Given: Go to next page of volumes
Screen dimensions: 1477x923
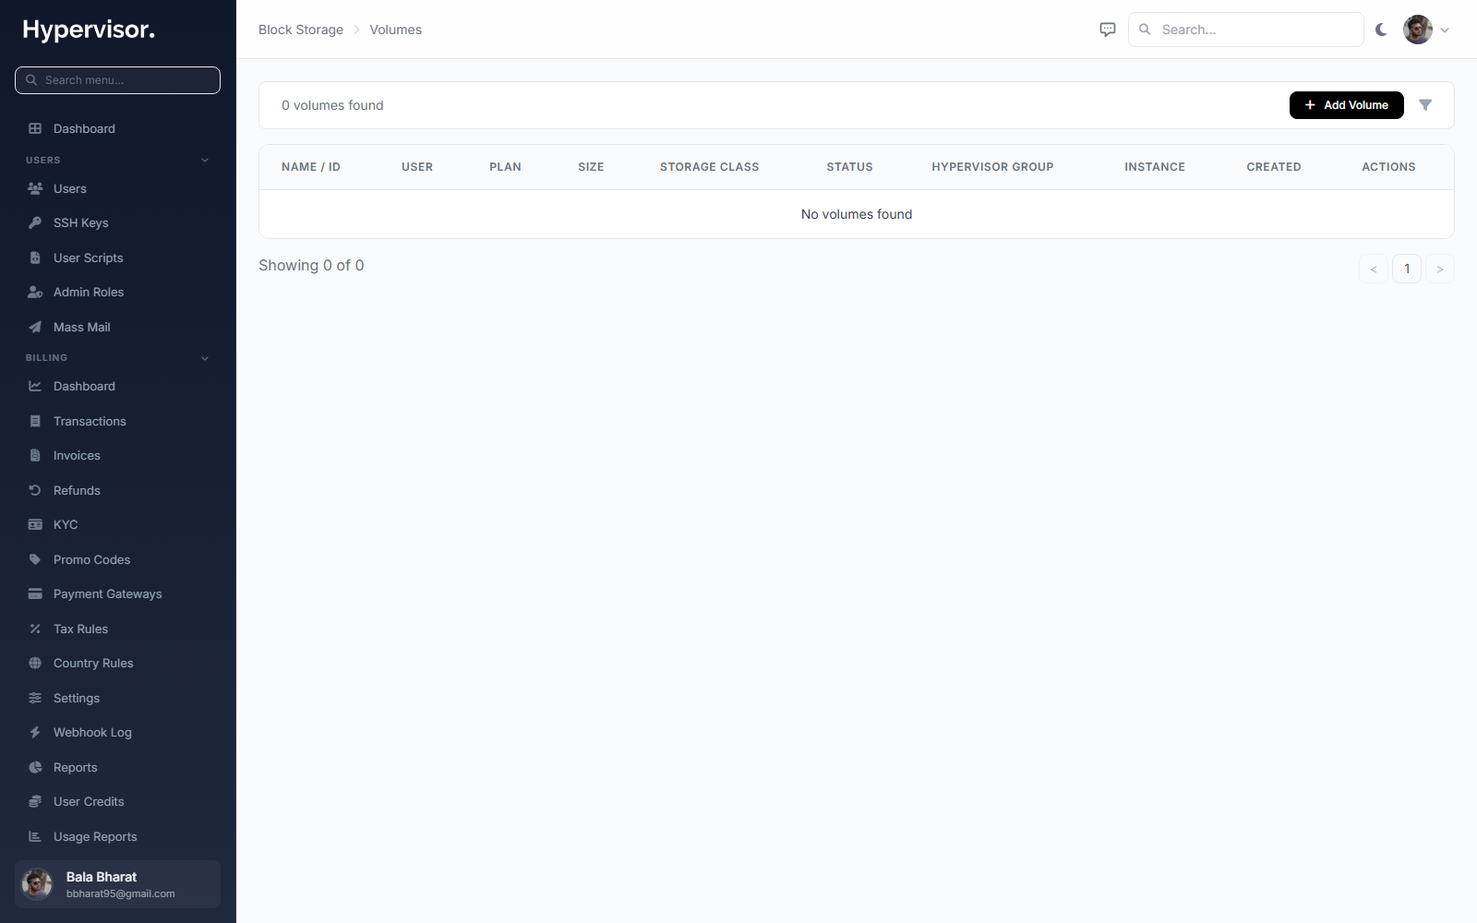Looking at the screenshot, I should pos(1440,269).
